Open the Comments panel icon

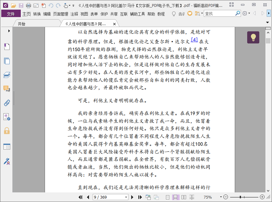[7, 89]
